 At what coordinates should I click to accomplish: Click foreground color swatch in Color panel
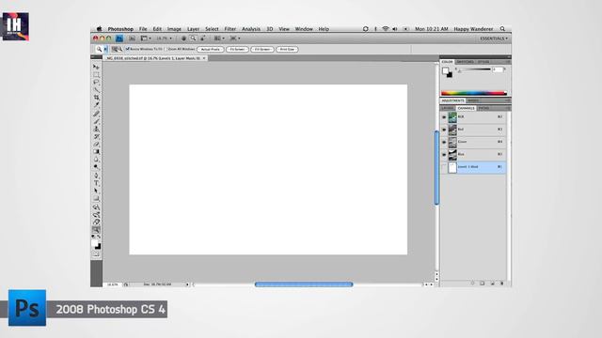445,71
